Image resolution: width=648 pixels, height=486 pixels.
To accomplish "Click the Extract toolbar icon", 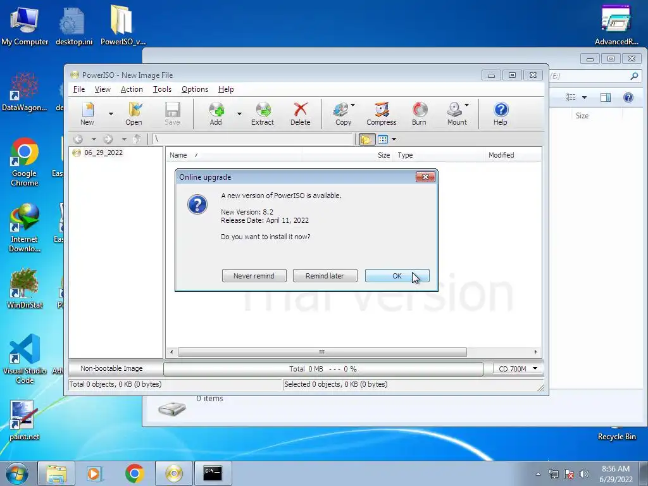I will (x=263, y=113).
